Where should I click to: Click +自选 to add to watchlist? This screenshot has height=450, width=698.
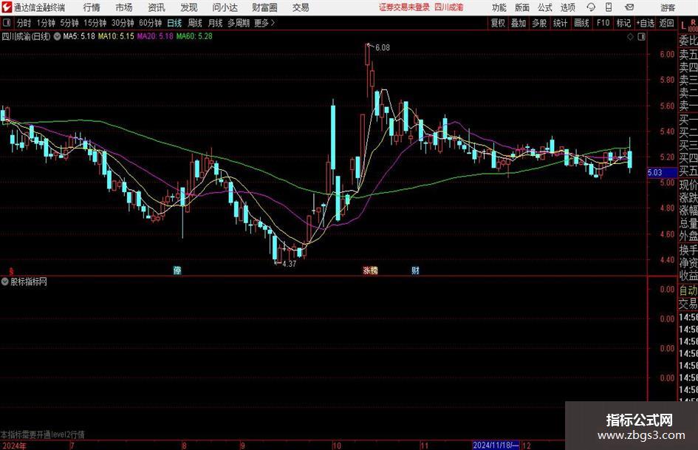(x=646, y=23)
